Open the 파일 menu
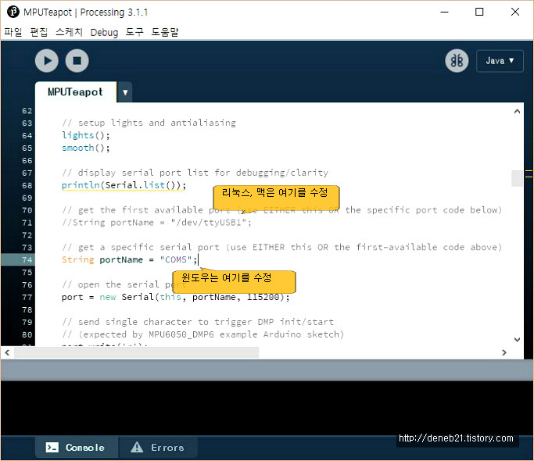This screenshot has width=534, height=461. coord(13,32)
